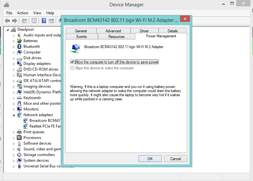
Task: Select the Sound, video and game controllers item
Action: point(42,149)
